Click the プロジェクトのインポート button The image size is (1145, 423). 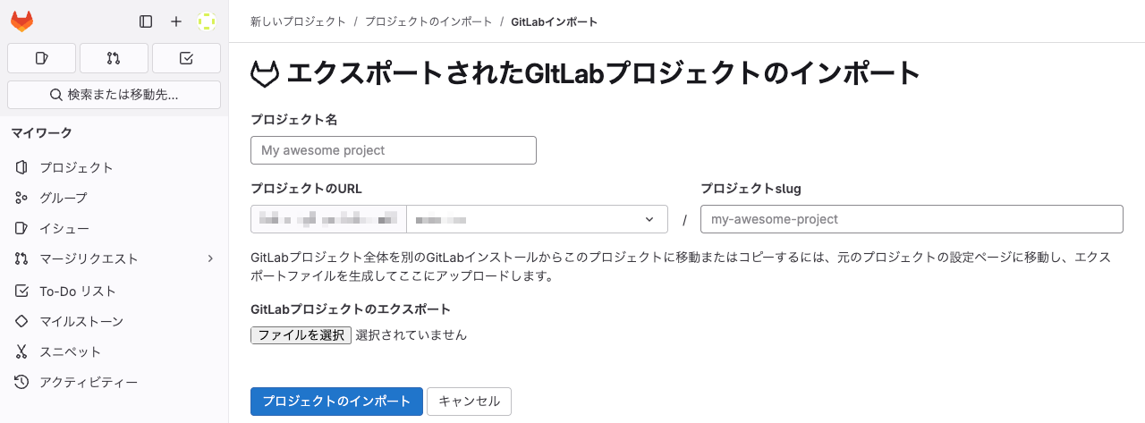(x=336, y=402)
